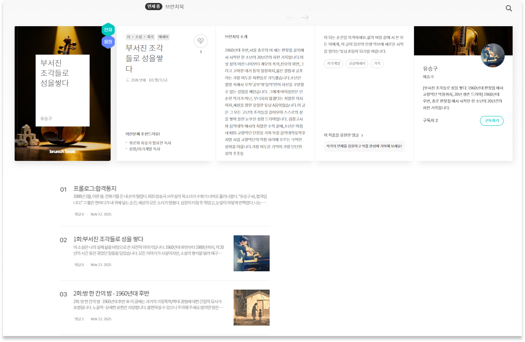525x342 pixels.
Task: Click the 에세이 category label
Action: pos(163,37)
